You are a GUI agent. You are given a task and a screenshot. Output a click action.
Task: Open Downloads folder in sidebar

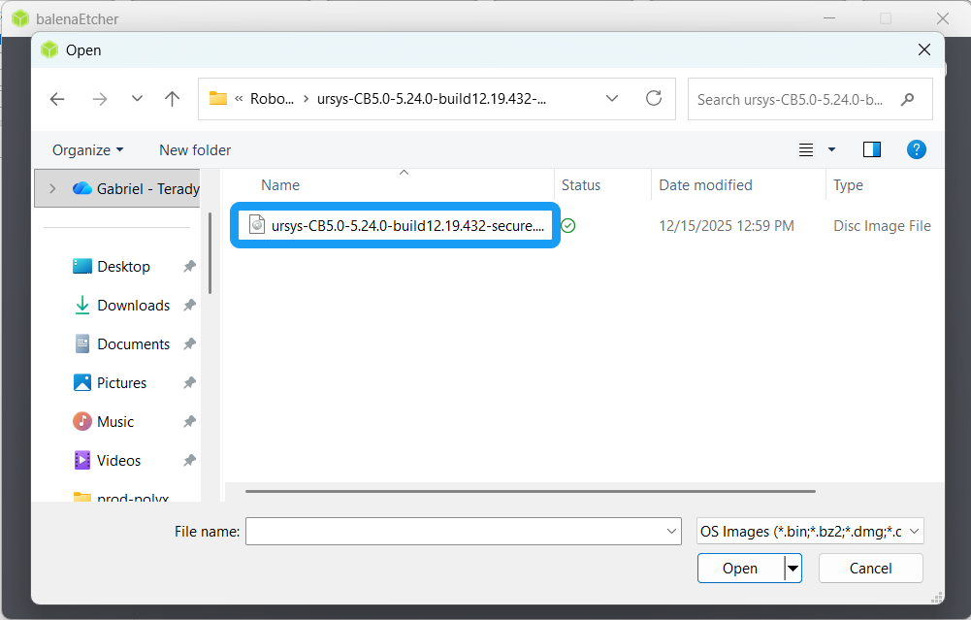point(133,306)
